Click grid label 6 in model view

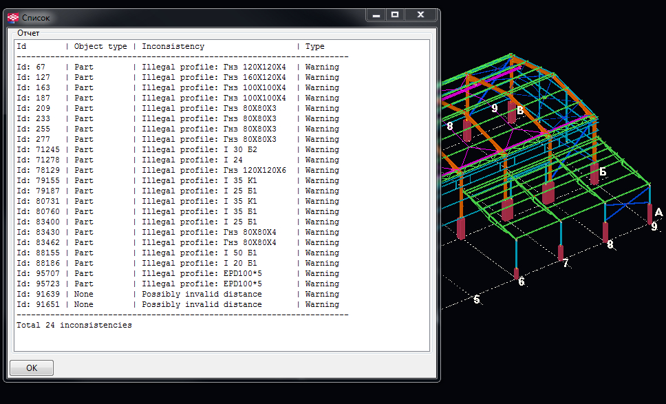521,281
